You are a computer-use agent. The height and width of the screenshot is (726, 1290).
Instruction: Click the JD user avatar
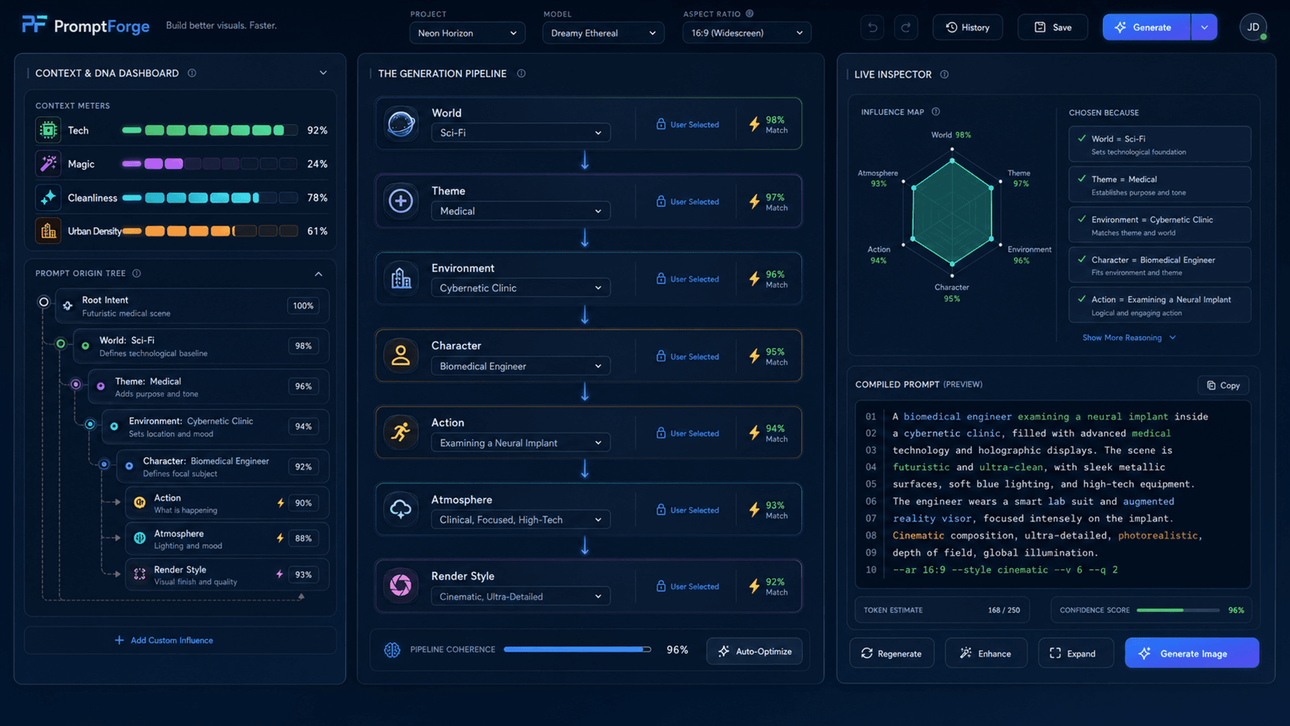coord(1253,27)
